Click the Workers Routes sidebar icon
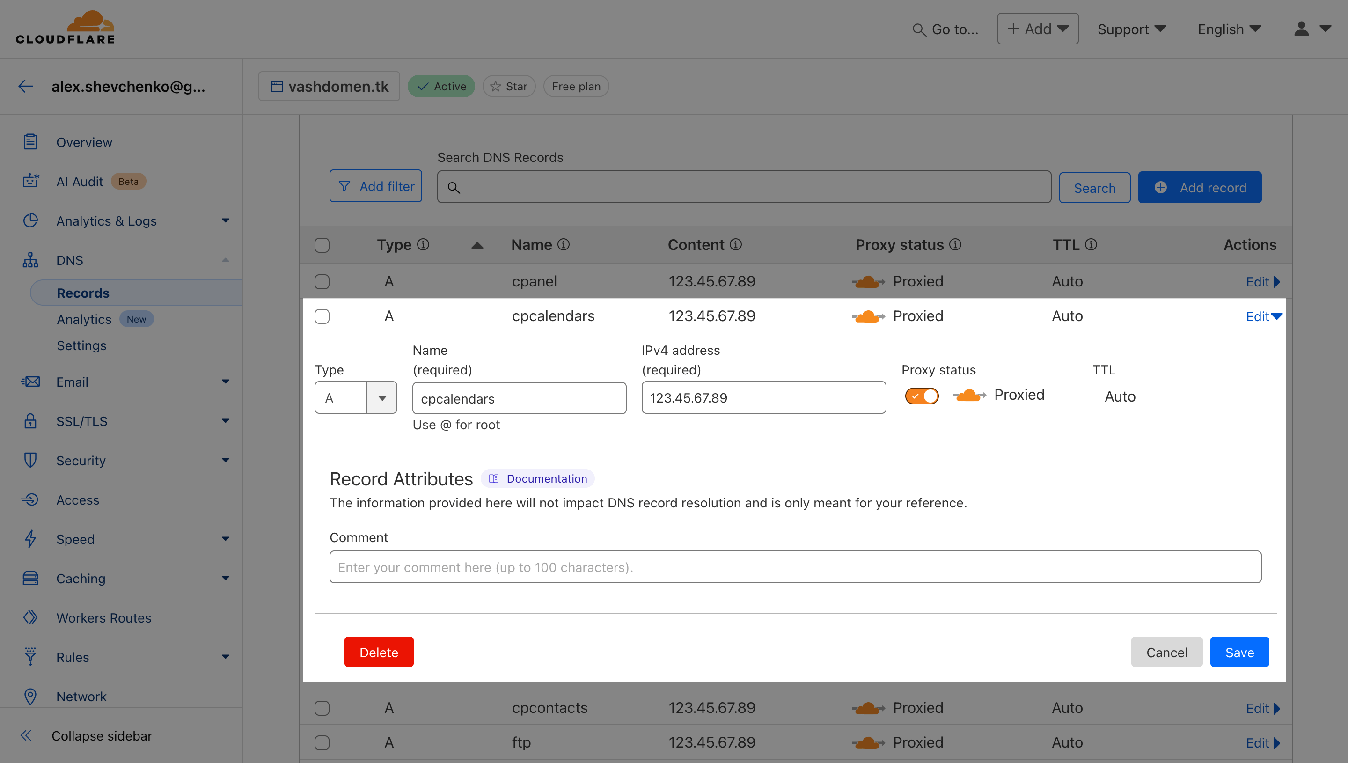The height and width of the screenshot is (763, 1348). tap(29, 616)
